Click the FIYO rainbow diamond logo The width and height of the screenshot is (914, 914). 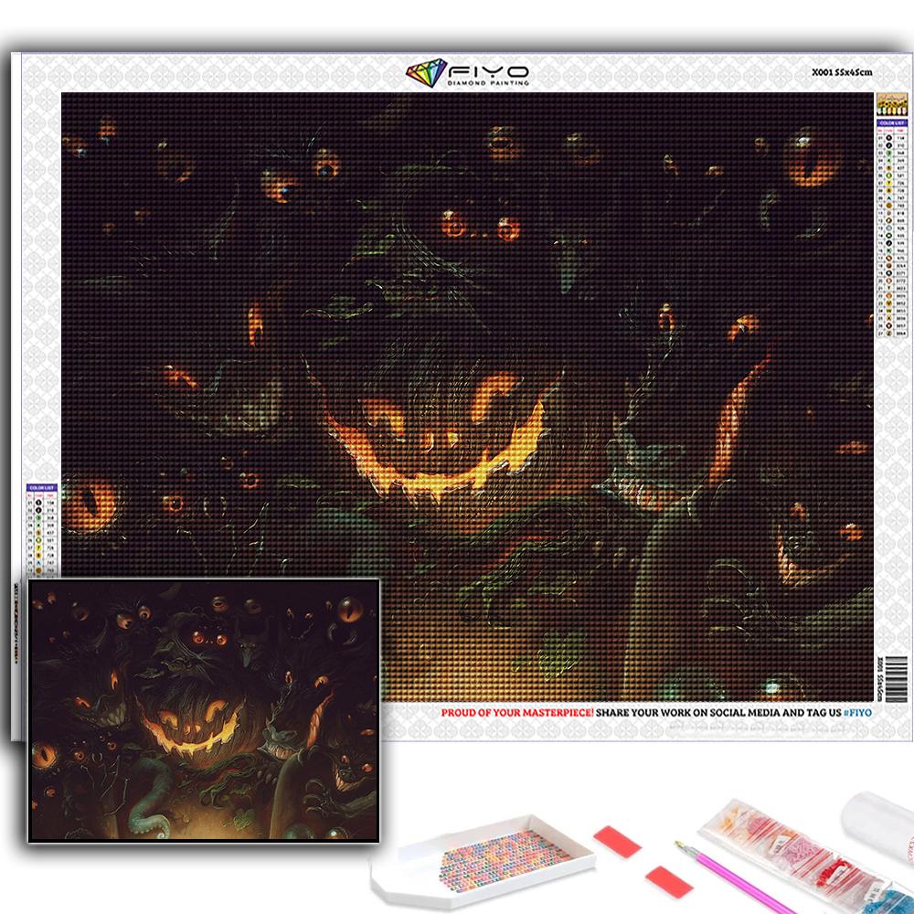coord(425,73)
